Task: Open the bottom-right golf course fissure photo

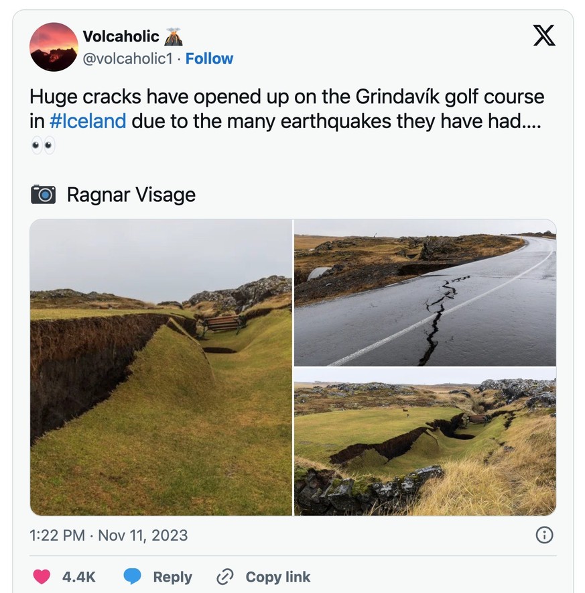Action: pos(425,441)
